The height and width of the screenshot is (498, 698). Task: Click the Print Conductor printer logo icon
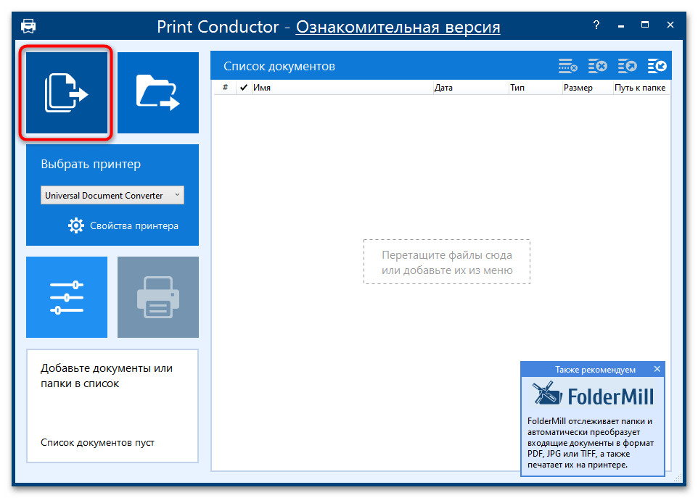pos(28,26)
